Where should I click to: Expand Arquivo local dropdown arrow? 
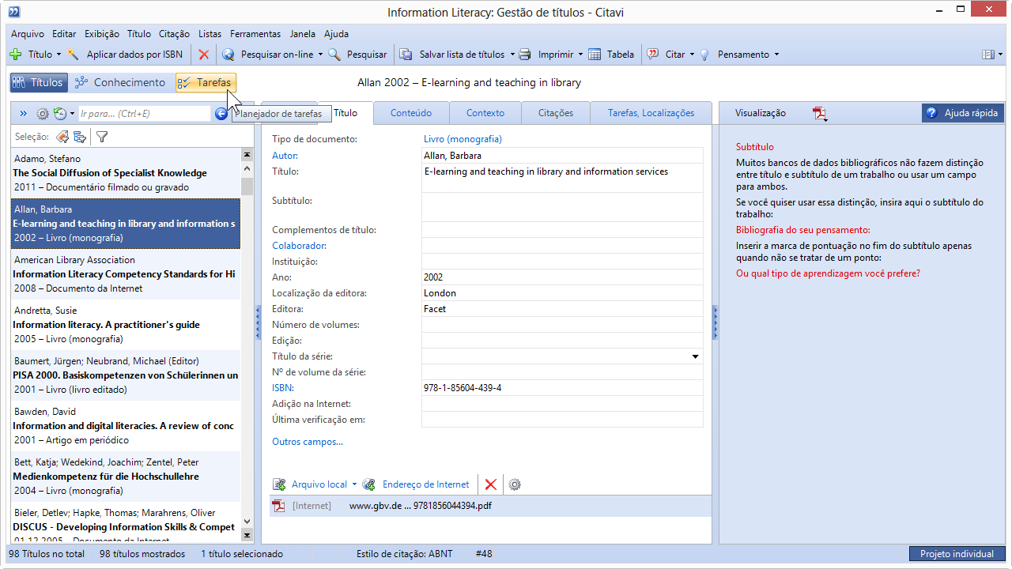pos(354,484)
